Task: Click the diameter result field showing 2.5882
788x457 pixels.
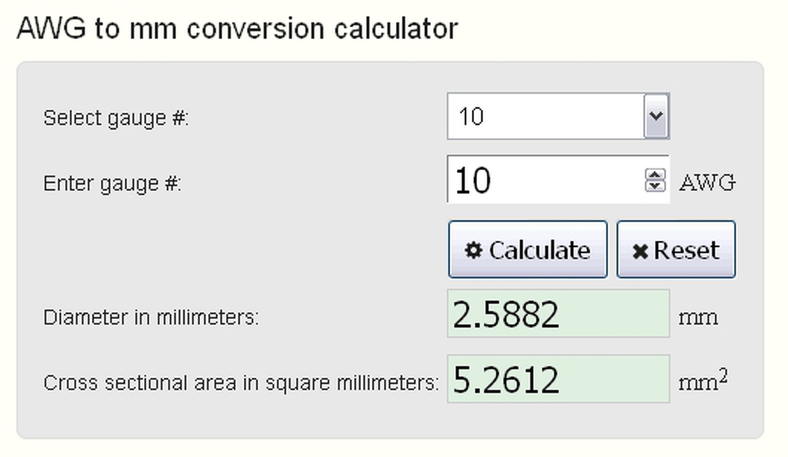Action: pos(558,314)
